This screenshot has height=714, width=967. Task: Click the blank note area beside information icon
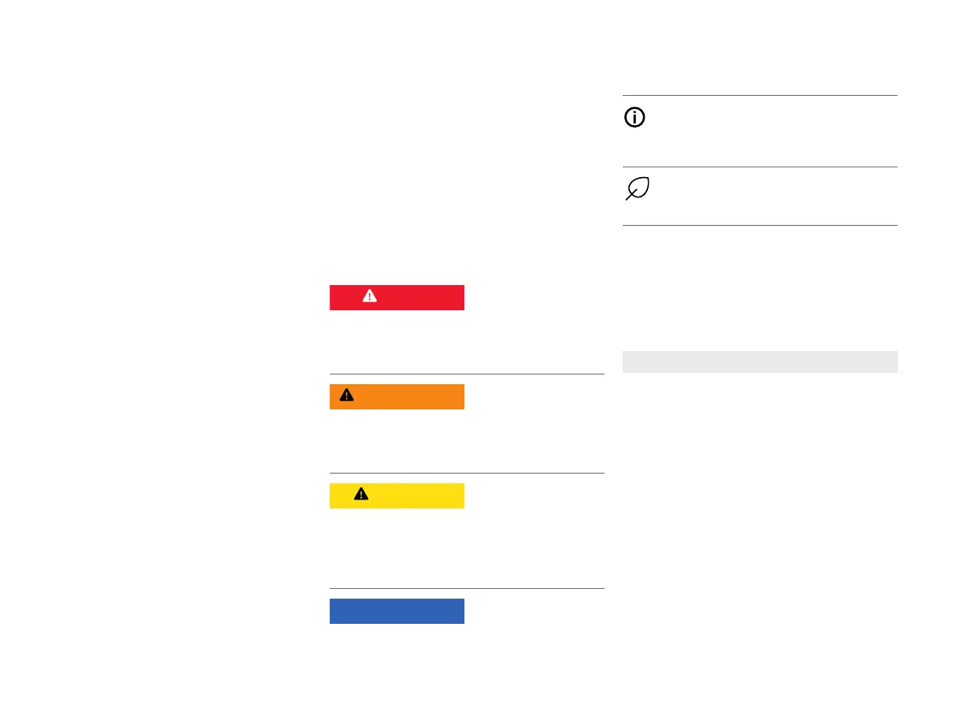[771, 130]
